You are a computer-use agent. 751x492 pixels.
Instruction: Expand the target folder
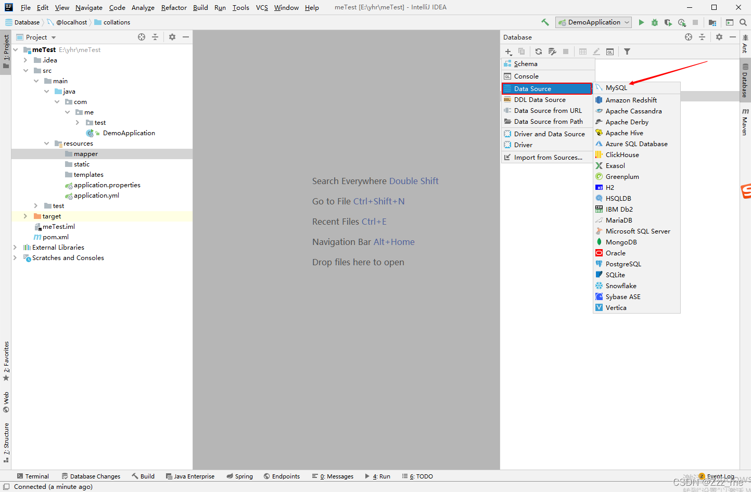(26, 216)
